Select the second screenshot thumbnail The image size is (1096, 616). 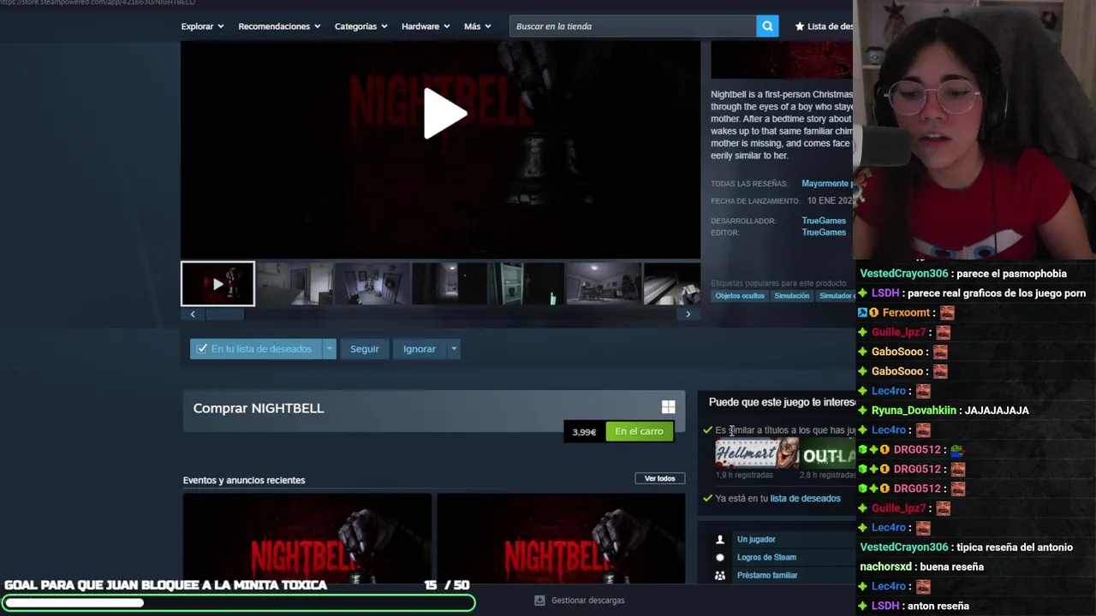pos(295,284)
